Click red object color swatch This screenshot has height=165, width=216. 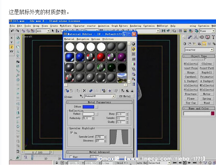[213, 113]
